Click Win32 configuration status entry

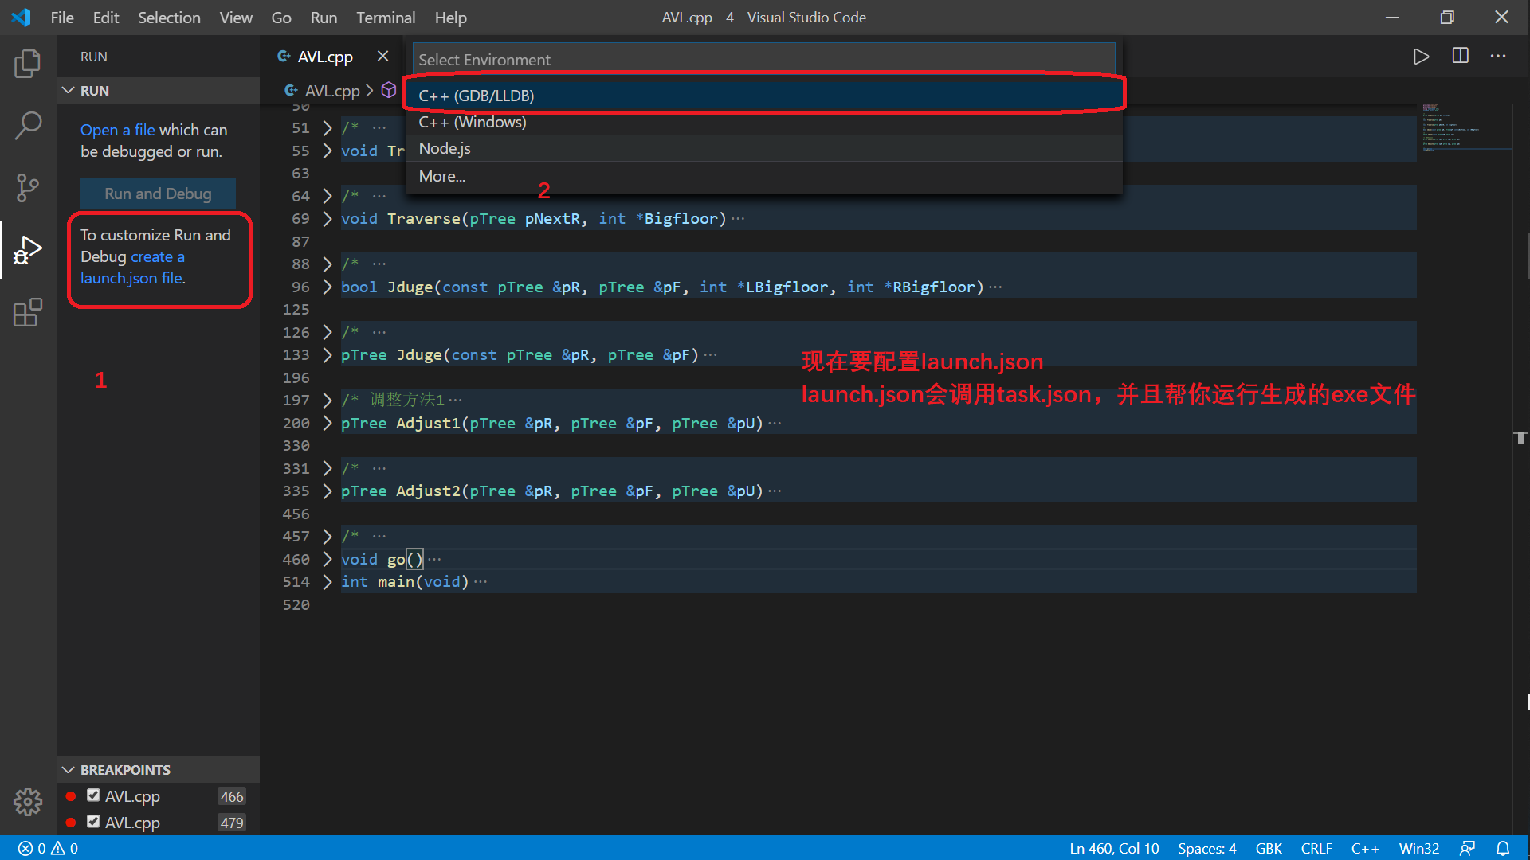(1419, 849)
